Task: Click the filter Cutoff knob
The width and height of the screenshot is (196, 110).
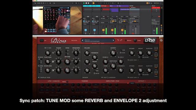Action: [113, 53]
